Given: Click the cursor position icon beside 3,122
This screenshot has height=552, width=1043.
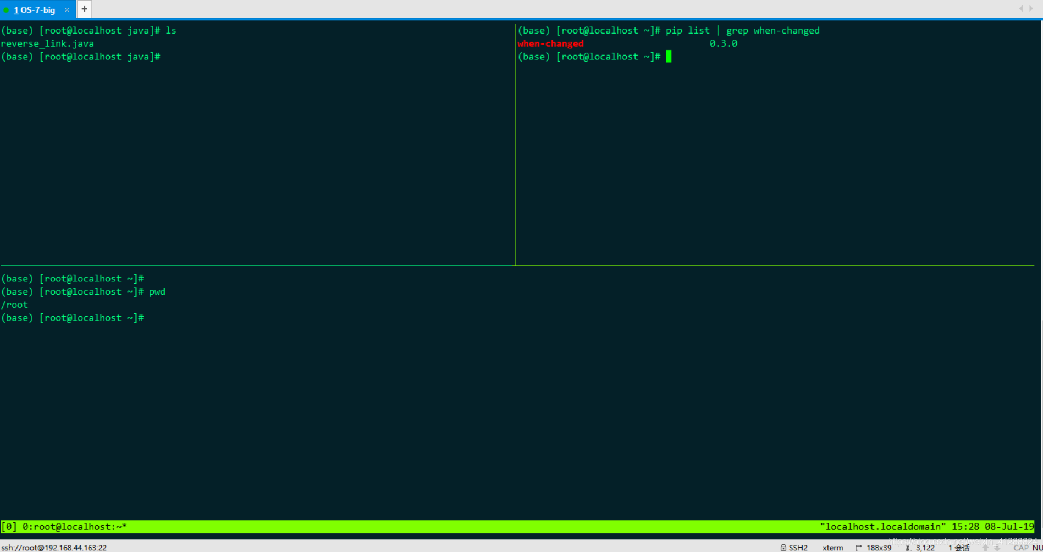Looking at the screenshot, I should 908,548.
